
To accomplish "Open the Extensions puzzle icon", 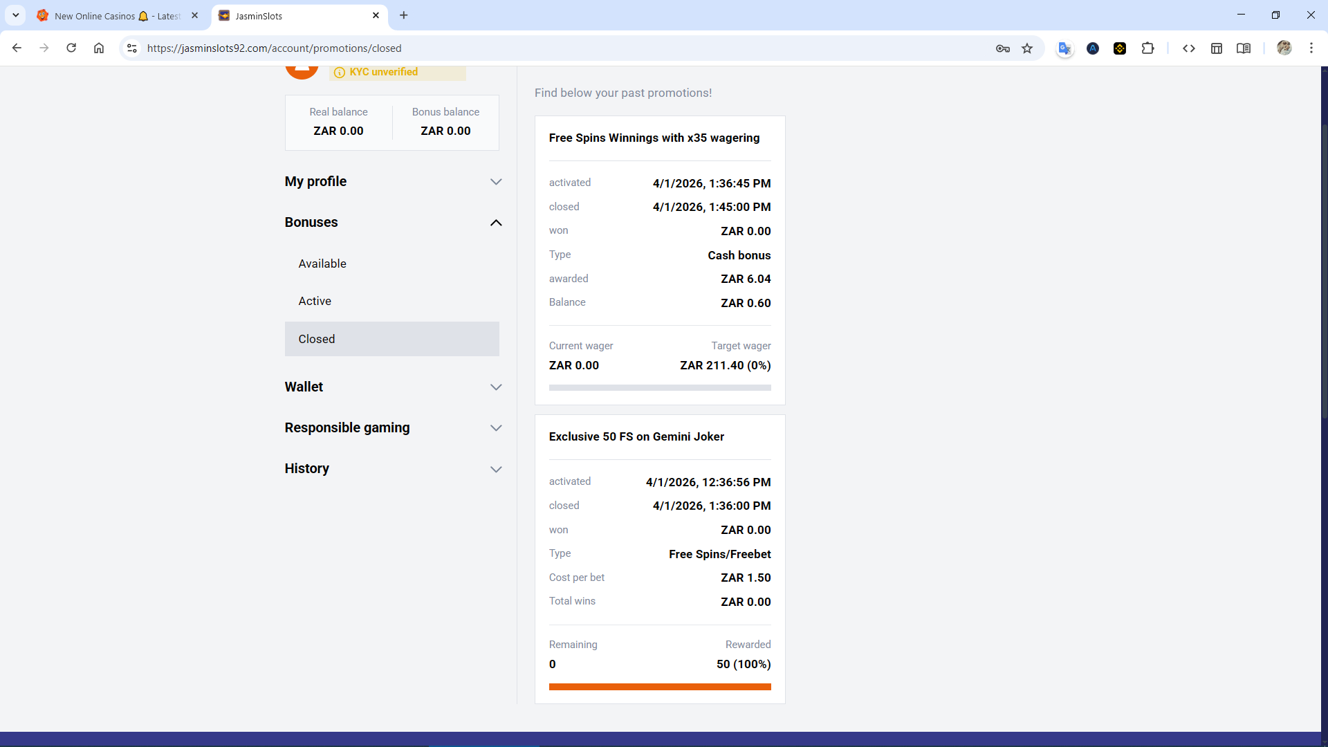I will tap(1147, 48).
